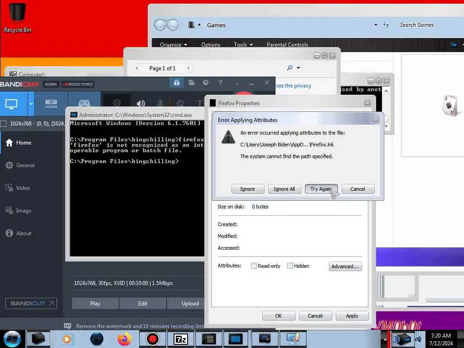
Task: Open the Video settings in Bandicam
Action: tap(18, 188)
